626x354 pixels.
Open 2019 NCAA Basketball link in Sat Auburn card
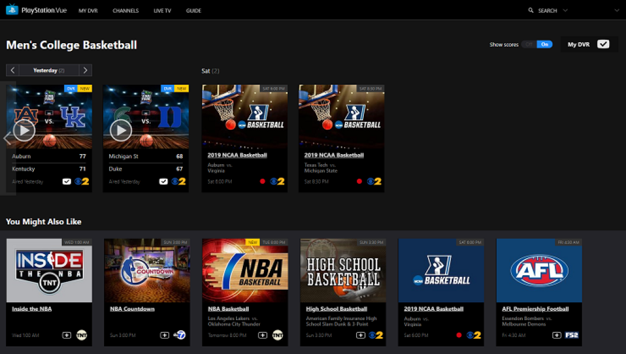coord(237,155)
